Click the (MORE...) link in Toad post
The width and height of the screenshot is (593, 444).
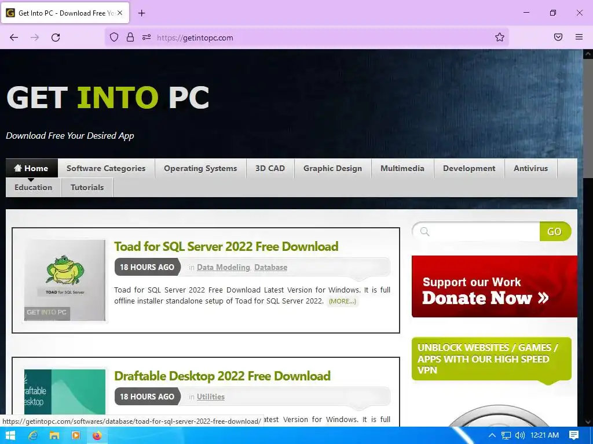(x=342, y=301)
